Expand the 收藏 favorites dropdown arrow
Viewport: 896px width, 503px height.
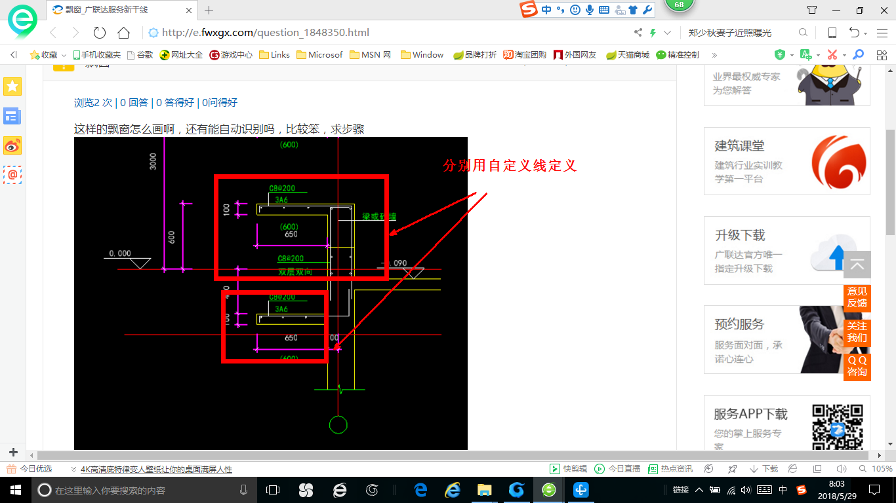click(64, 56)
